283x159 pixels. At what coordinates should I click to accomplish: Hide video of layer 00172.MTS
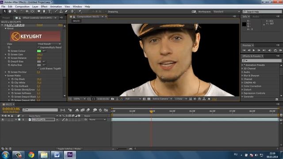click(3, 119)
